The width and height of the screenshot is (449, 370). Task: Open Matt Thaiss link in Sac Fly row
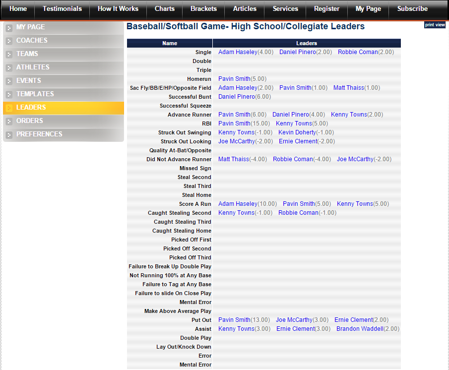[348, 88]
